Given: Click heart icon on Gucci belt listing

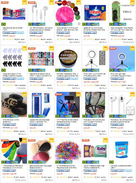Looking at the screenshot, I should click(x=4, y=131).
